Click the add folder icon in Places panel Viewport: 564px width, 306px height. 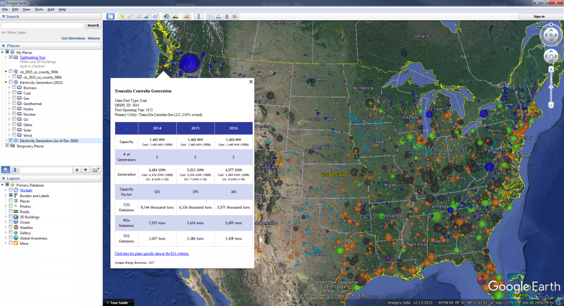pyautogui.click(x=96, y=169)
